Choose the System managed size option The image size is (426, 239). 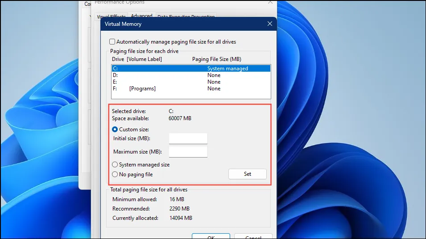(115, 165)
